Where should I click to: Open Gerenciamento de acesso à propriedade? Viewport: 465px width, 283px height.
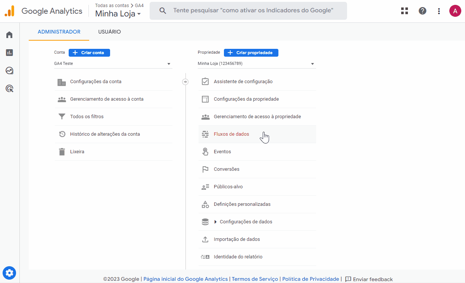click(x=257, y=117)
